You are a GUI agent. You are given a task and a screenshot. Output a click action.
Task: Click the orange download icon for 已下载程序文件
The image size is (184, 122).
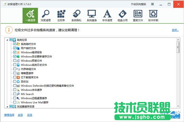tap(18, 77)
